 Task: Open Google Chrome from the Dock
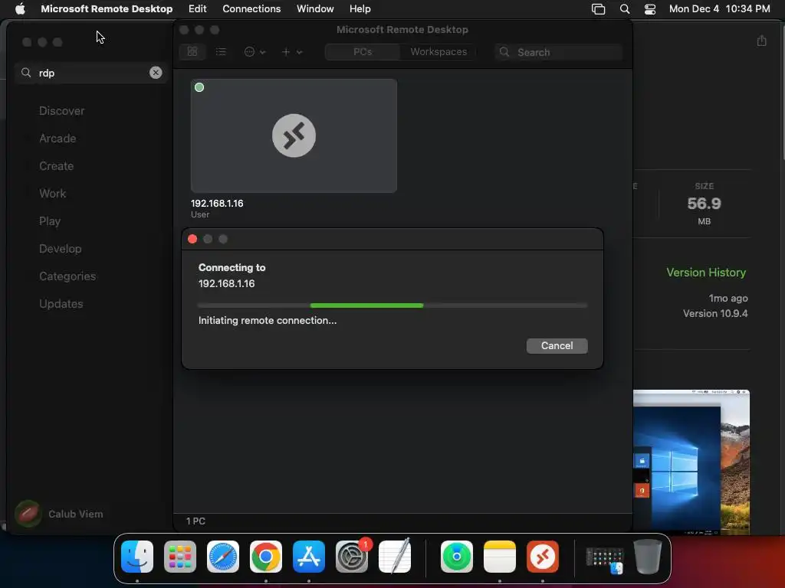tap(266, 557)
